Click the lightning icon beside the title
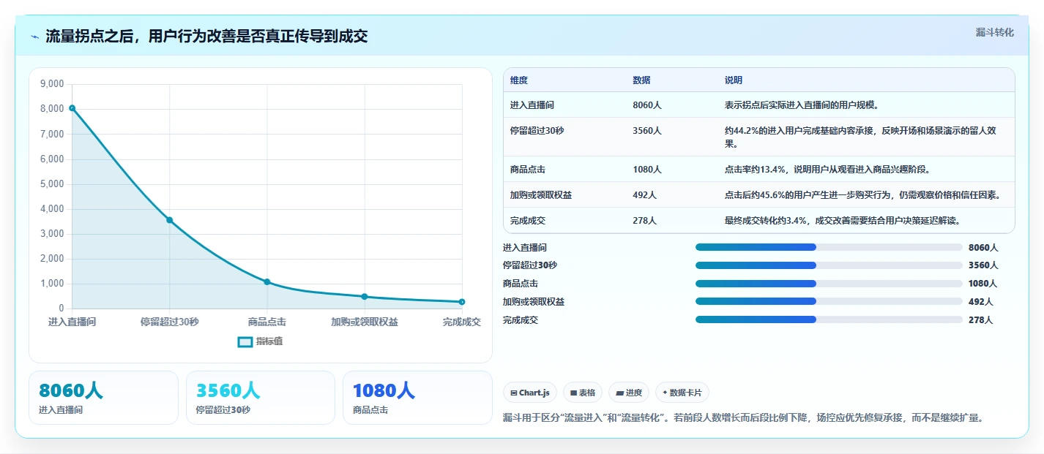 click(34, 37)
